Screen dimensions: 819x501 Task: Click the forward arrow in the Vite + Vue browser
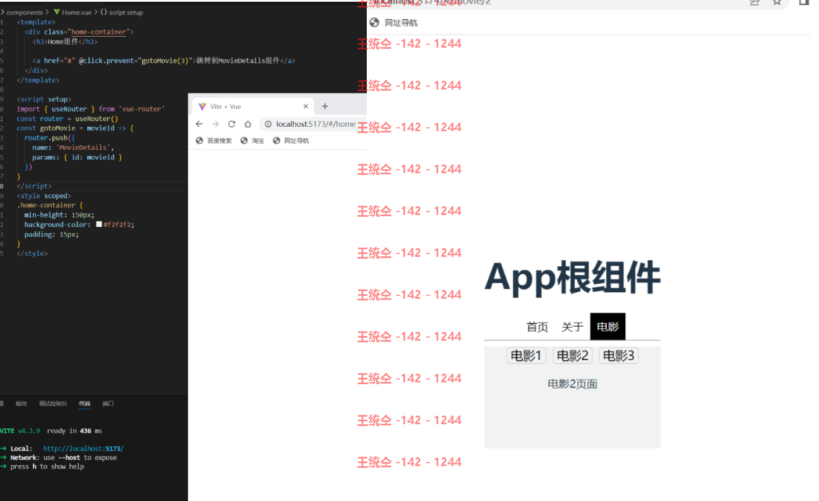coord(216,124)
